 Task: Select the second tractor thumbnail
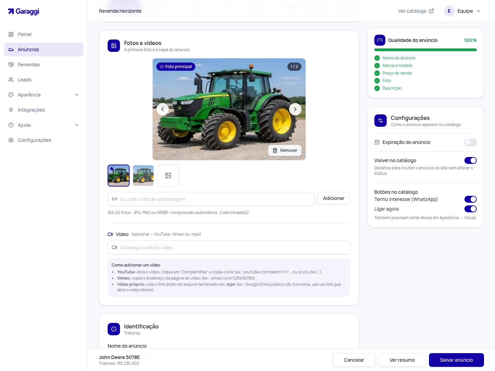(x=143, y=176)
